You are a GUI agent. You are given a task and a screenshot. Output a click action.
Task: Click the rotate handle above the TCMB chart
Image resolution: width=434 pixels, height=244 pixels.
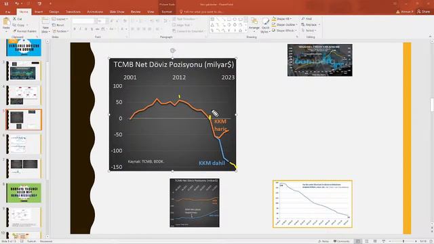click(x=173, y=50)
